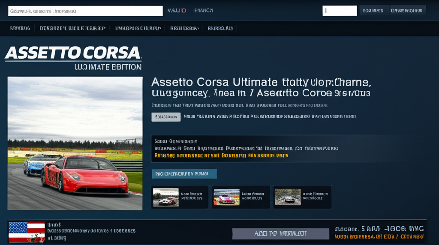This screenshot has width=439, height=245.
Task: Open the large red sports car screenshot
Action: pos(75,143)
